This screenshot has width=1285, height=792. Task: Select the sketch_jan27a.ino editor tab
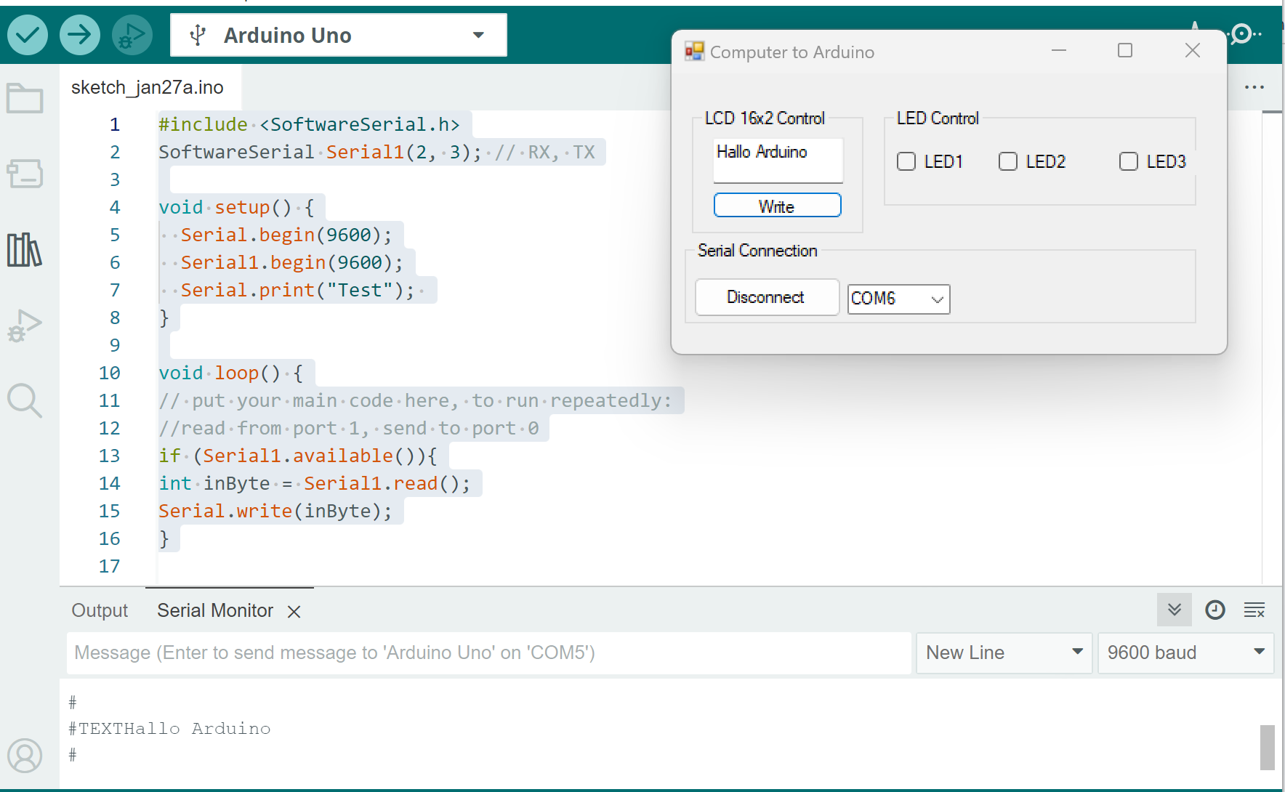click(x=148, y=87)
